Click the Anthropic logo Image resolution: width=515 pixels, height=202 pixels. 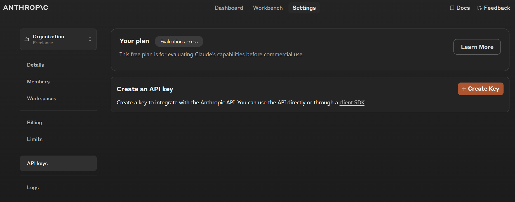25,8
